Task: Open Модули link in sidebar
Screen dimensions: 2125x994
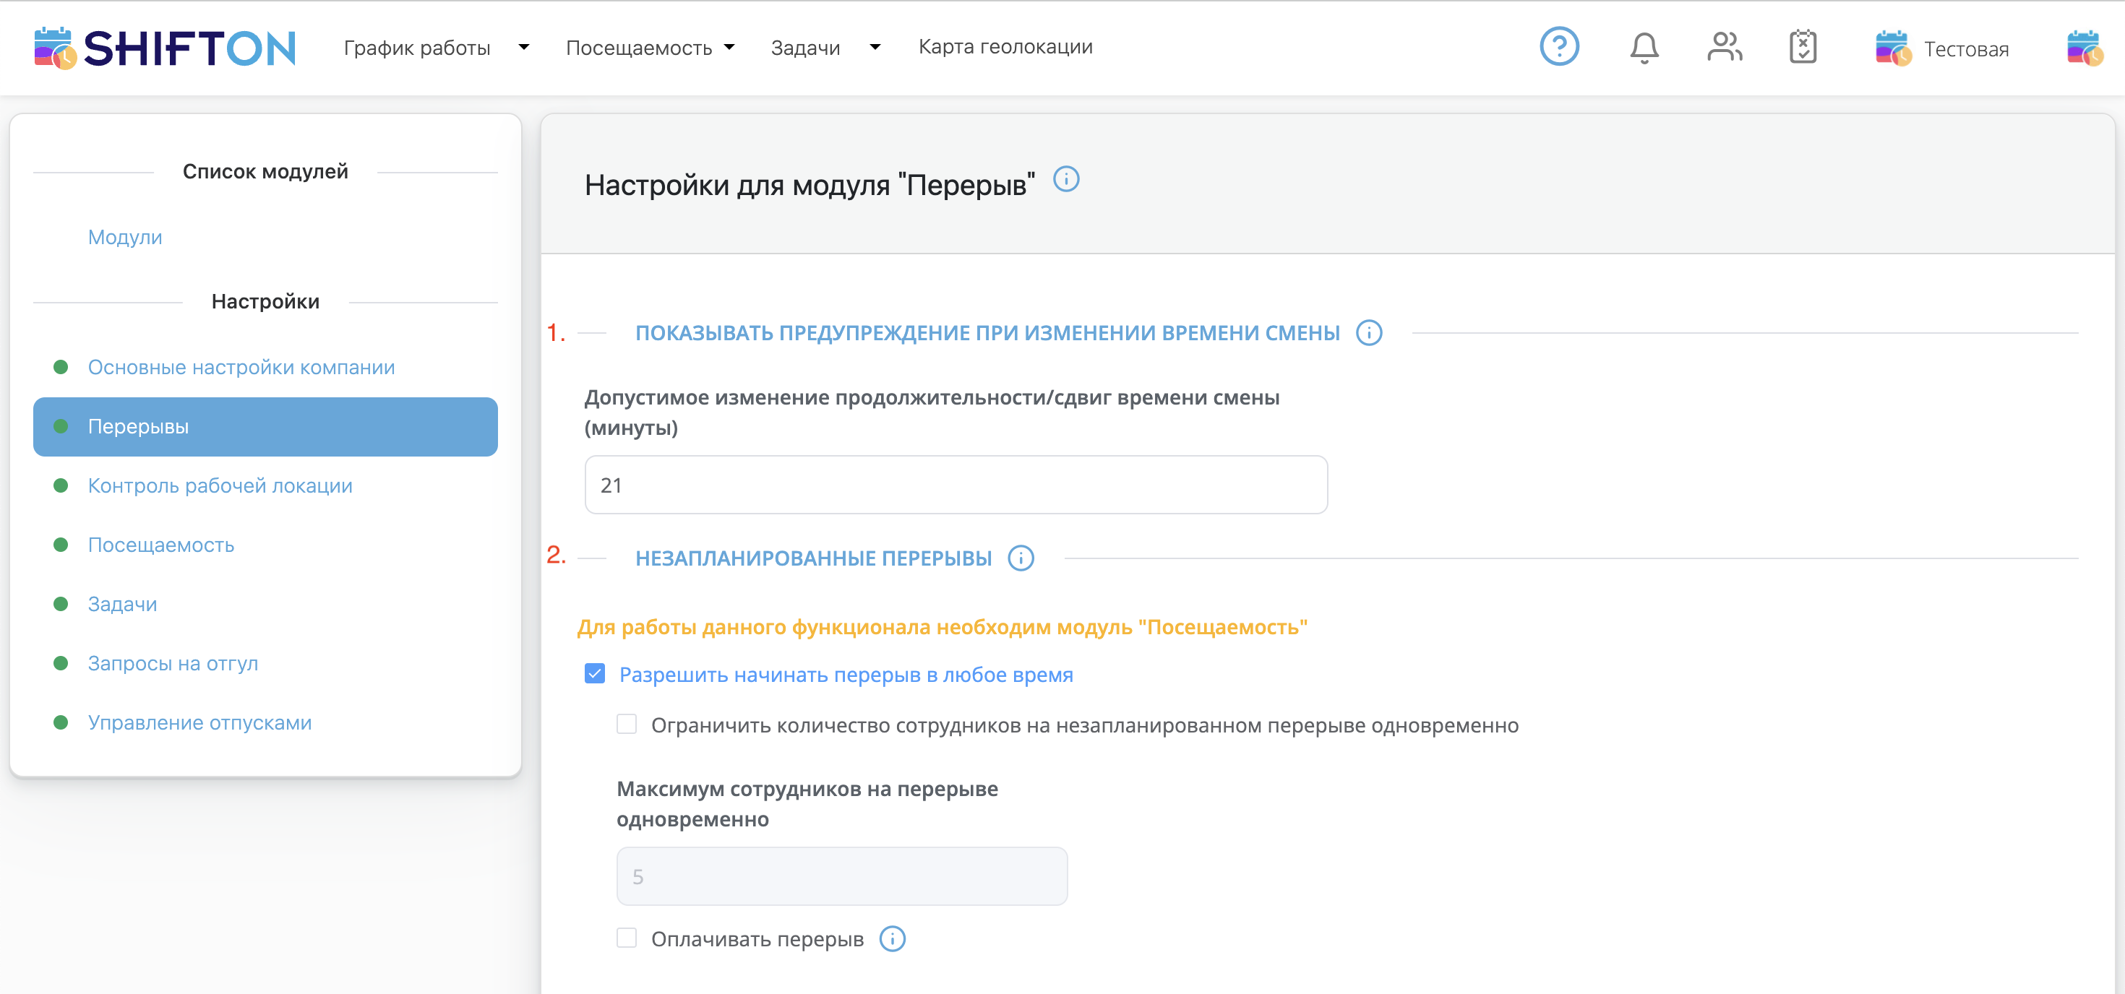Action: tap(125, 238)
